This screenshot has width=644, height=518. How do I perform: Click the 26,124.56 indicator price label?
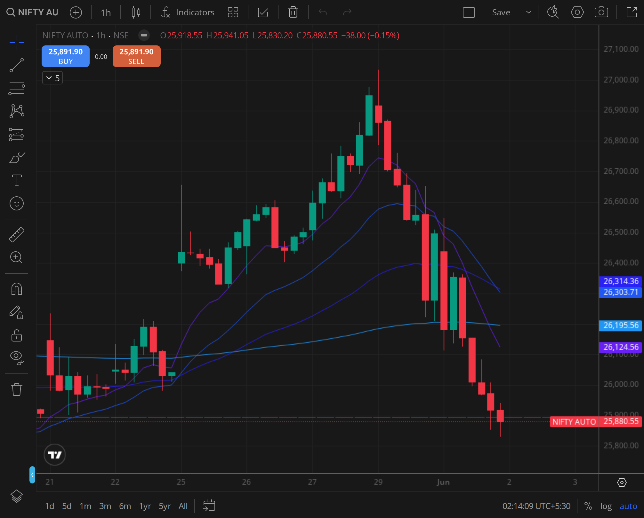(x=621, y=347)
